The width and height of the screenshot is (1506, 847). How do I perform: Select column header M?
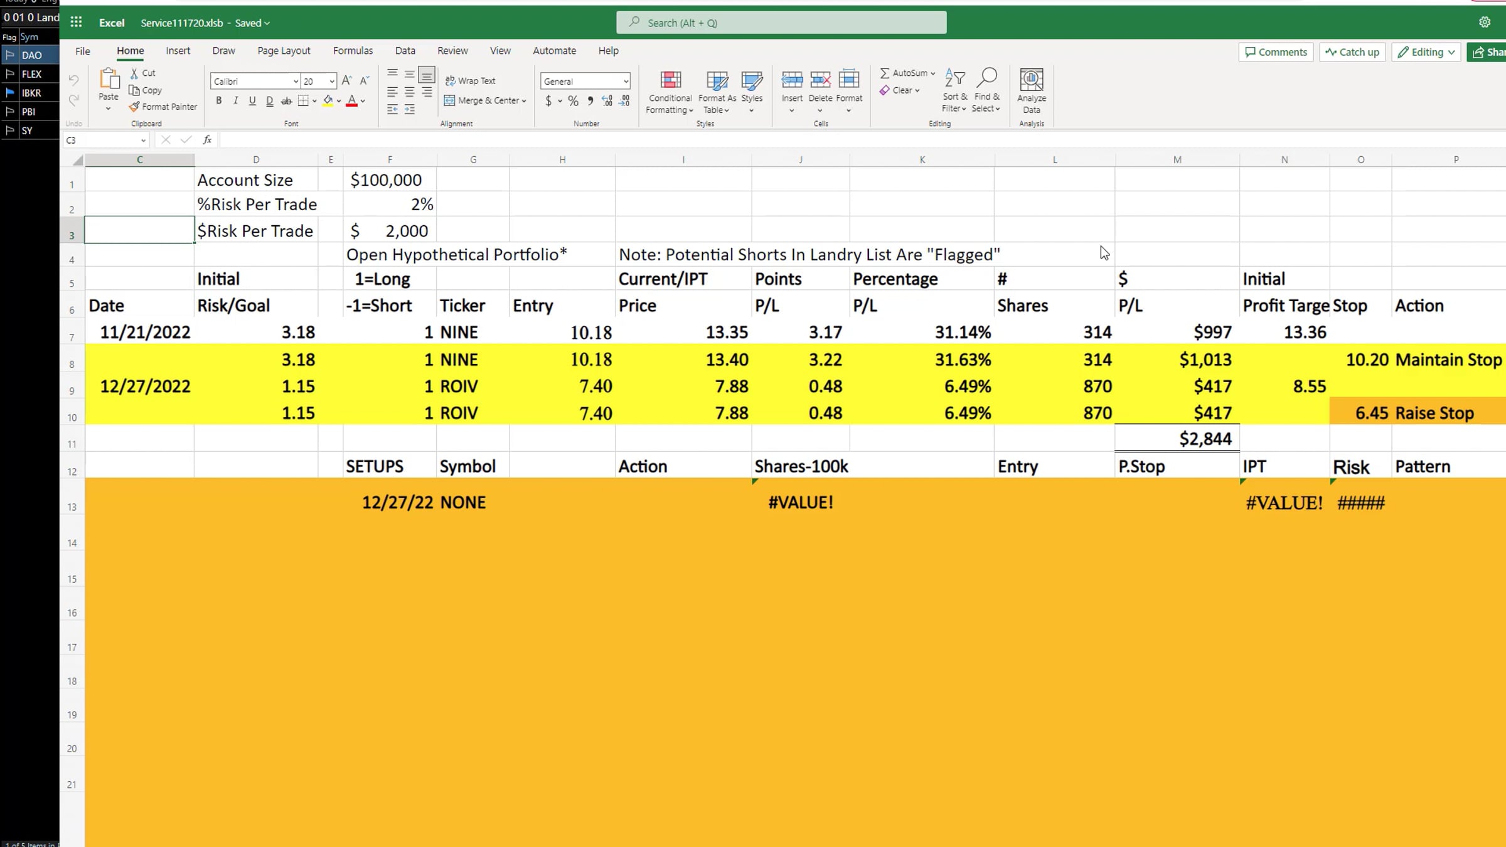coord(1177,160)
